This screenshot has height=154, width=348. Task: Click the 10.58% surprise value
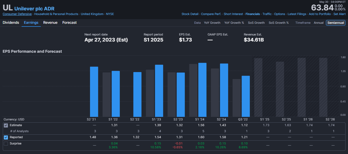pos(156,147)
